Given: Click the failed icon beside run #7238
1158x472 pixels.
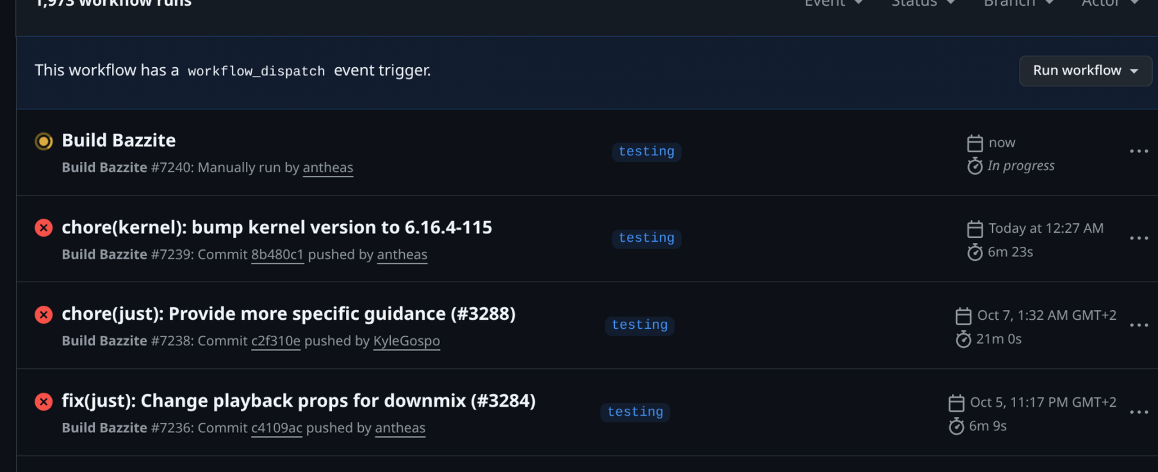Looking at the screenshot, I should [x=44, y=315].
